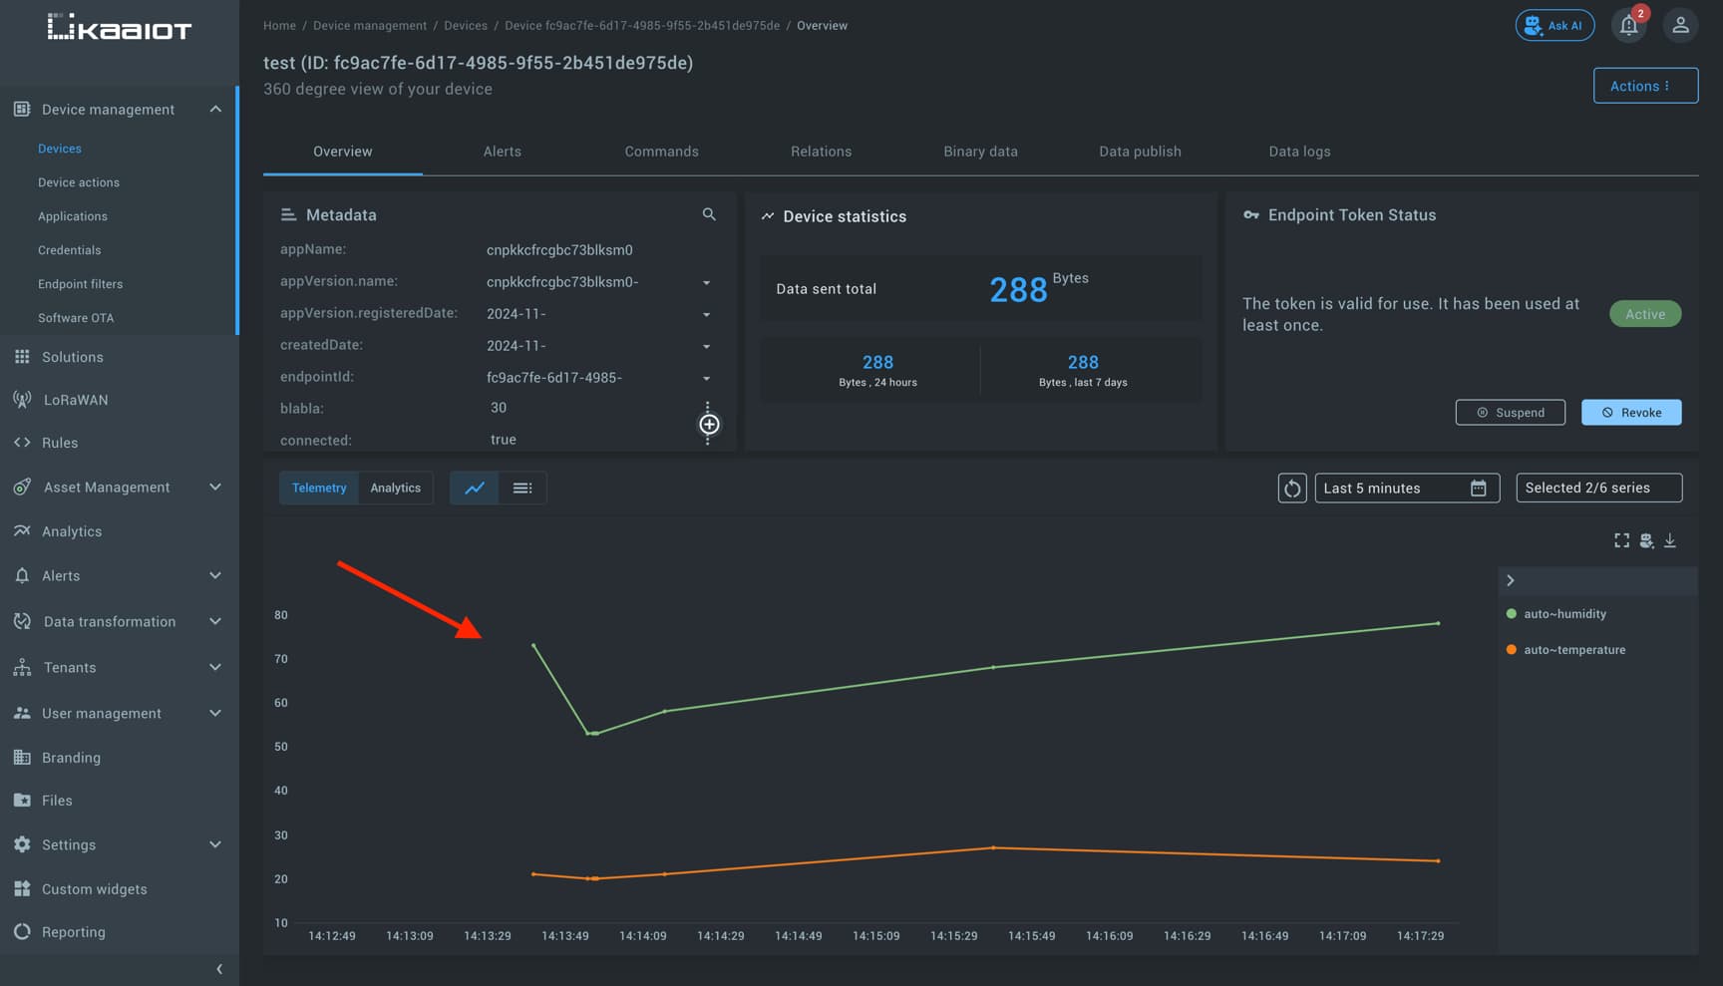
Task: Download the chart data
Action: point(1670,540)
